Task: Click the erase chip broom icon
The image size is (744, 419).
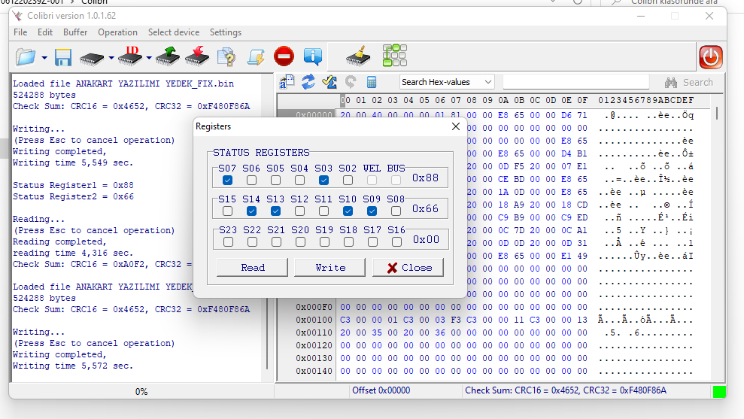Action: 358,56
